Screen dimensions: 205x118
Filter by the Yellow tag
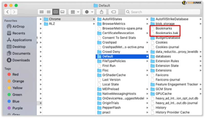coord(15,88)
